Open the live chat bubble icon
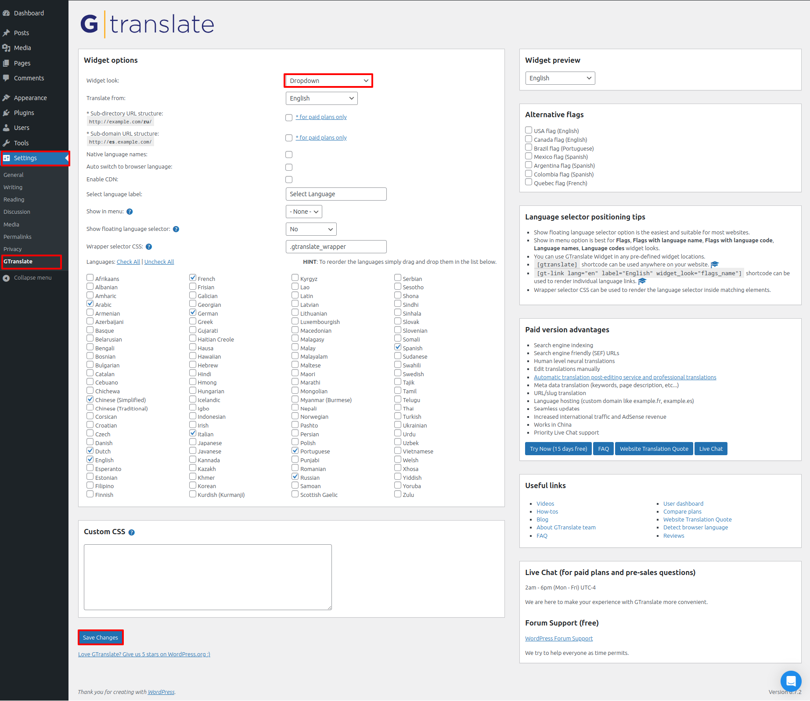810x701 pixels. (x=791, y=681)
